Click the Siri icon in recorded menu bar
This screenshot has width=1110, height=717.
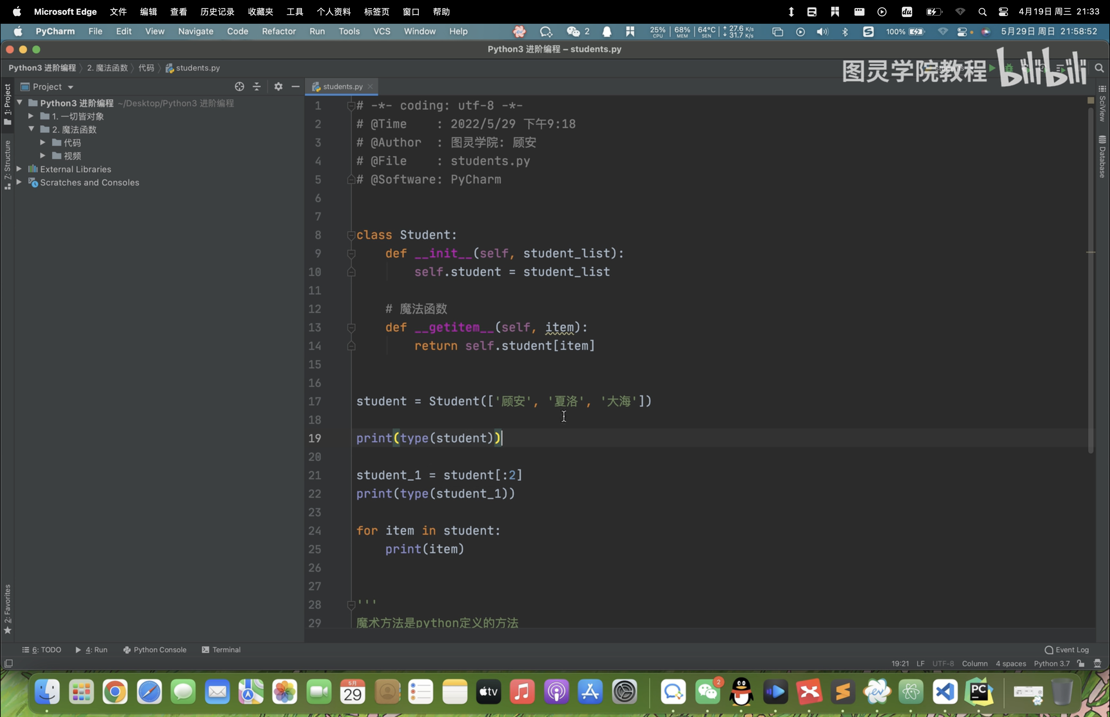986,32
